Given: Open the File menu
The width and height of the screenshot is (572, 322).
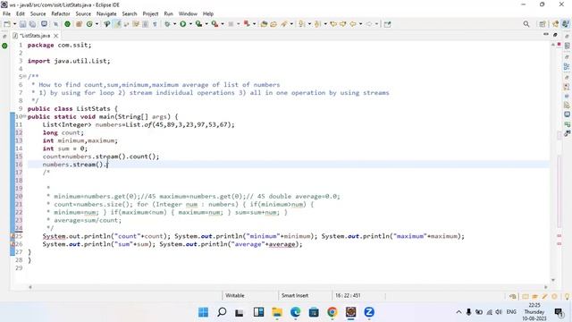Looking at the screenshot, I should click(6, 14).
